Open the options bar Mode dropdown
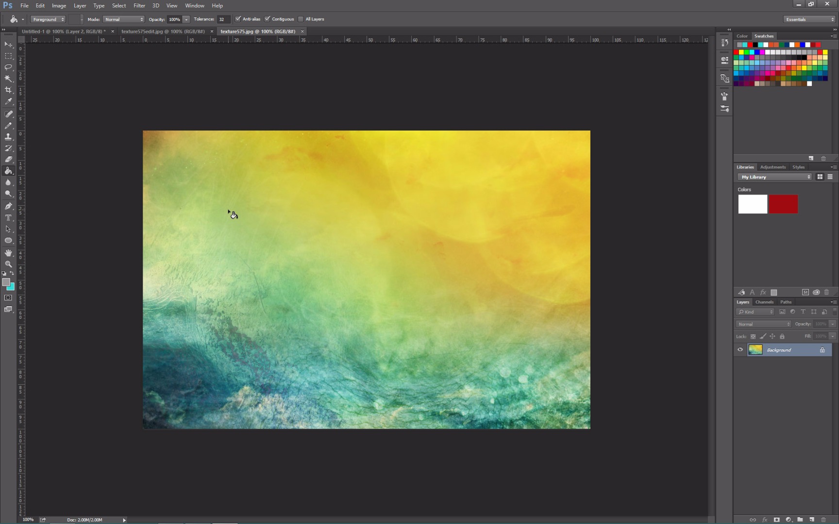 click(x=124, y=19)
